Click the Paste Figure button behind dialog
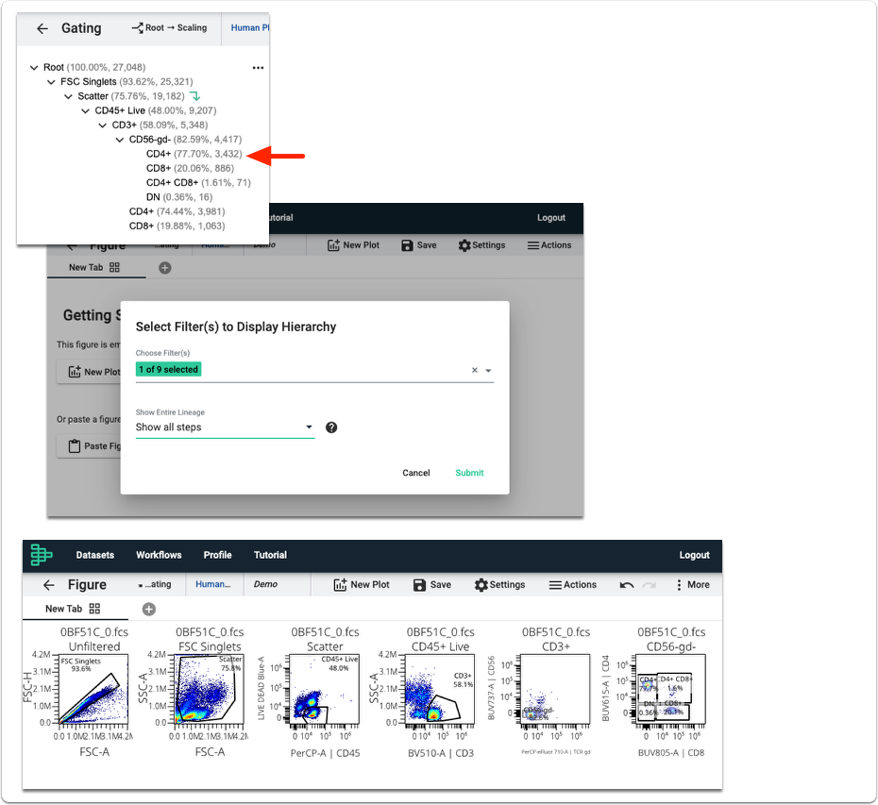This screenshot has height=805, width=878. 90,446
